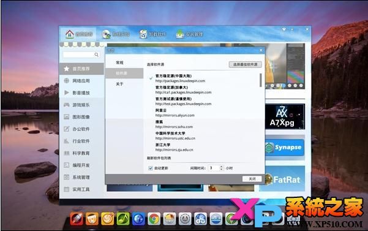
Task: Open the uninstall tab with recycle bin icon
Action: click(x=152, y=34)
